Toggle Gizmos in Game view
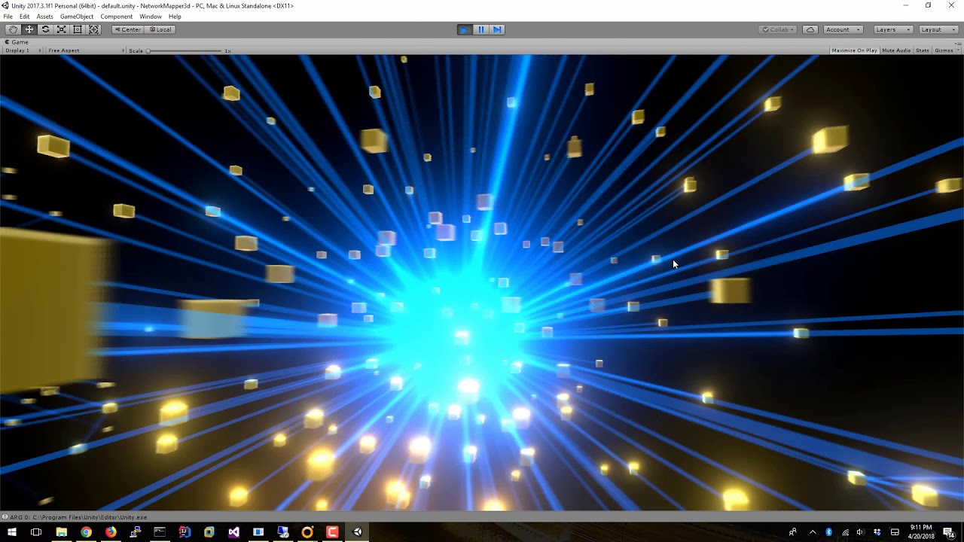This screenshot has width=964, height=542. coord(943,50)
